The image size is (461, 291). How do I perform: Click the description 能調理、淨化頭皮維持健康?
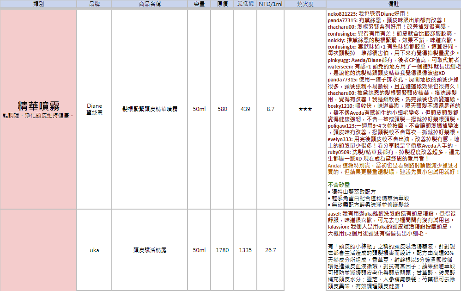tap(38, 116)
